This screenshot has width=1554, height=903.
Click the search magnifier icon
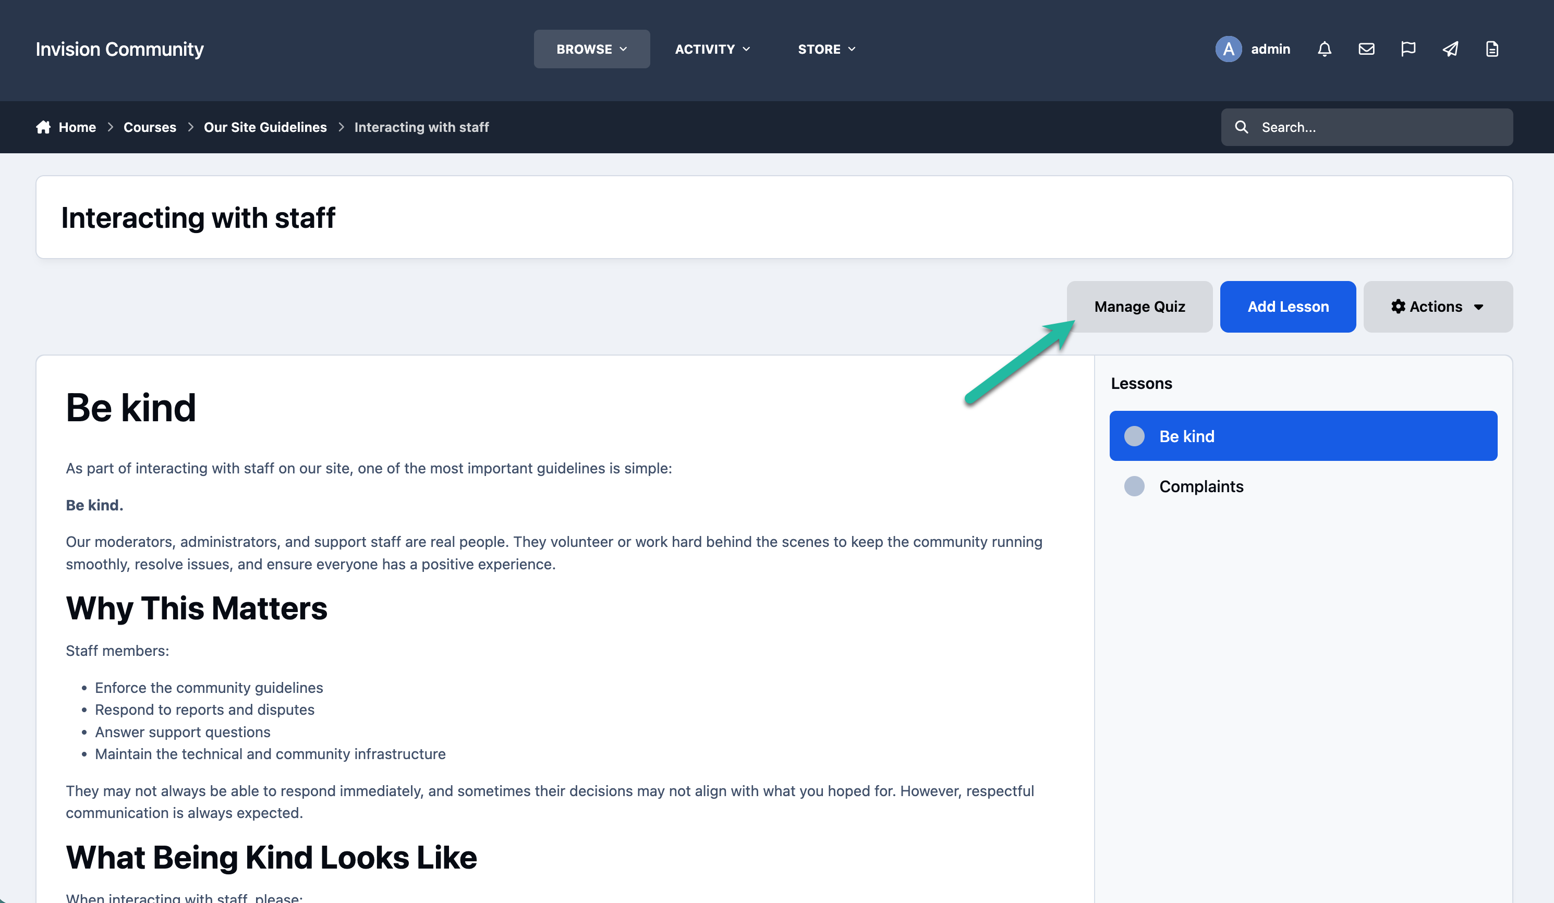click(x=1241, y=127)
